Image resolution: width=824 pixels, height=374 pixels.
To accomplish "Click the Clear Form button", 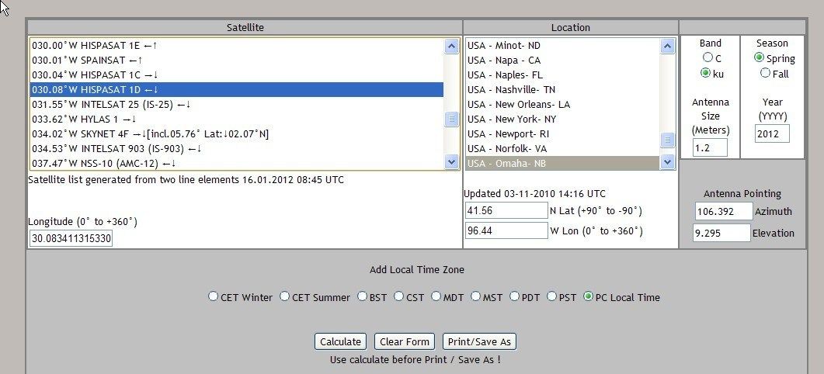I will tap(405, 341).
